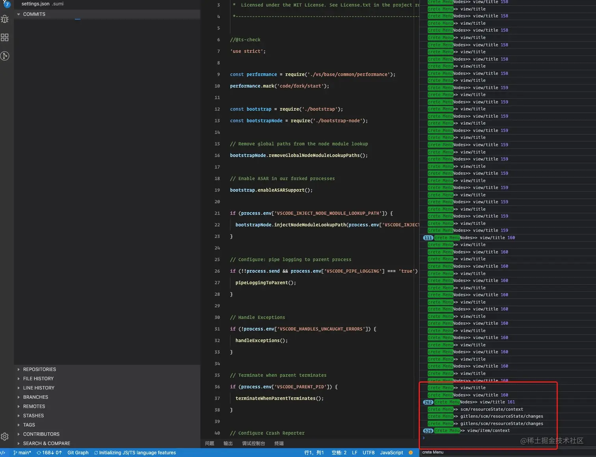Click the 'use strict'; code line

coord(248,51)
